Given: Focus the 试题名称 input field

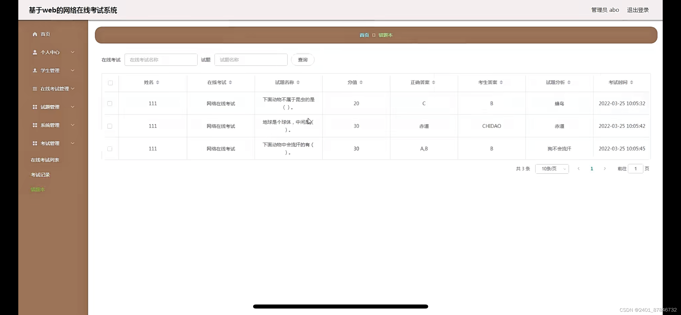Looking at the screenshot, I should (x=251, y=60).
